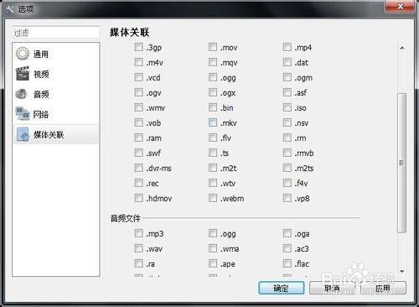The width and height of the screenshot is (419, 307).
Task: Click the 过滤 filter input field
Action: (56, 33)
